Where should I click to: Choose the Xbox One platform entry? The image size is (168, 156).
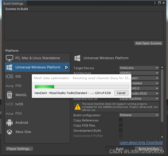click(x=37, y=132)
